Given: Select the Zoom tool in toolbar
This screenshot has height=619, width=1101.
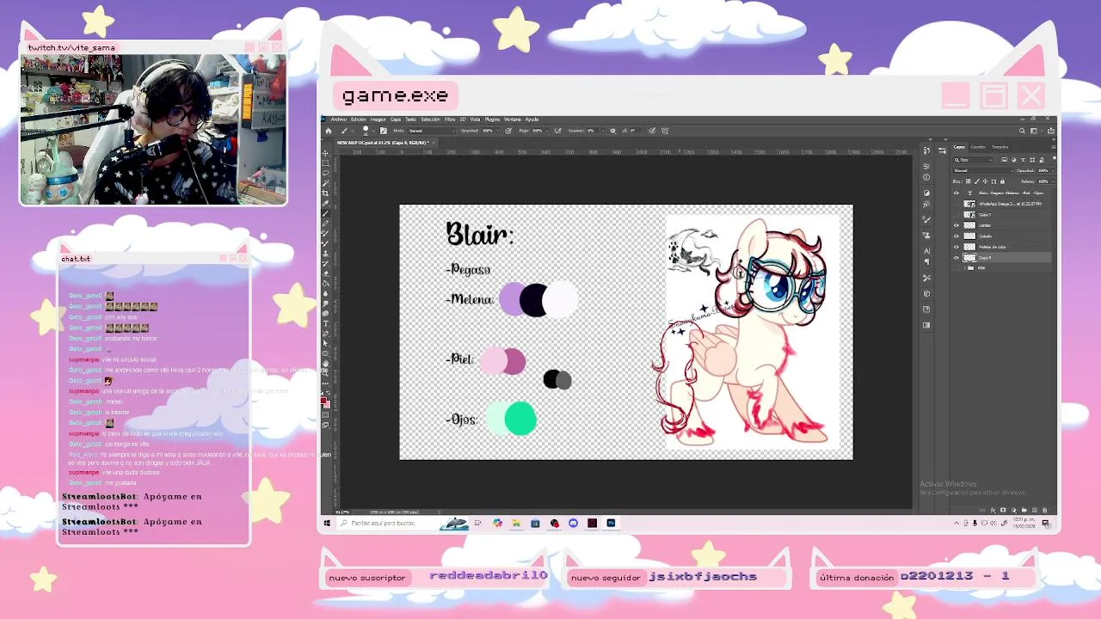Looking at the screenshot, I should [325, 373].
